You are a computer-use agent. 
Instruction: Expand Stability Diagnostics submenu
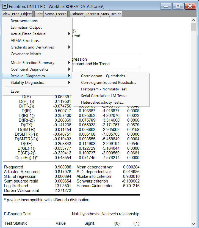pyautogui.click(x=27, y=82)
